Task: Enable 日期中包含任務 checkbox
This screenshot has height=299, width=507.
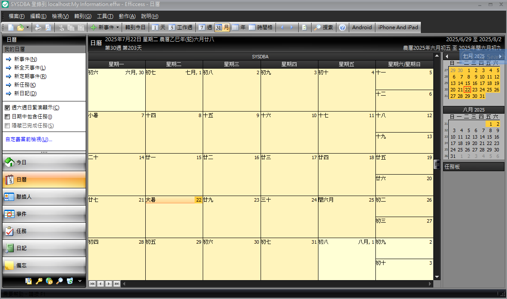Action: click(7, 117)
